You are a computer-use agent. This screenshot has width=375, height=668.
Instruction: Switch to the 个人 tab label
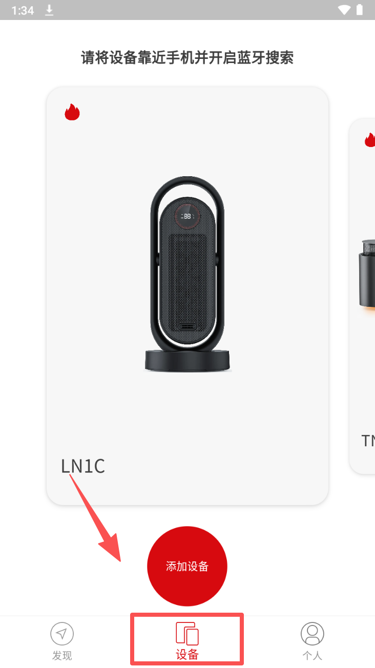pos(312,655)
